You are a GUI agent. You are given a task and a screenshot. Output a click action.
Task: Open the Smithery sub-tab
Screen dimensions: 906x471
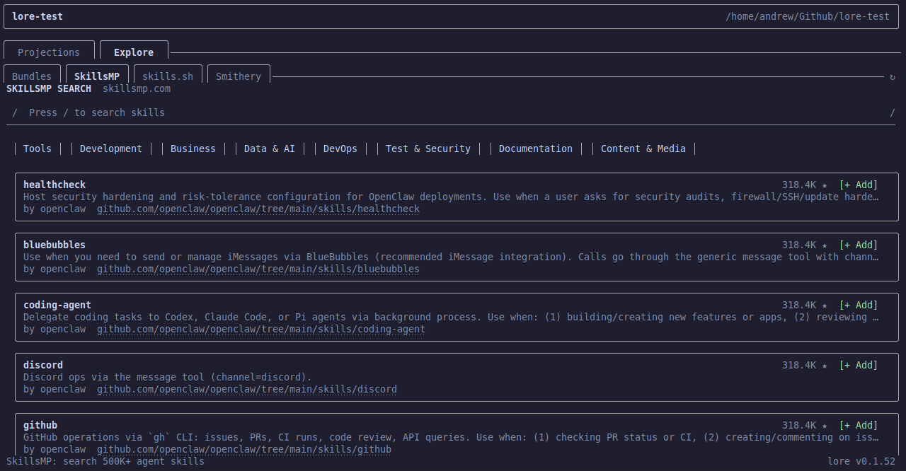238,76
